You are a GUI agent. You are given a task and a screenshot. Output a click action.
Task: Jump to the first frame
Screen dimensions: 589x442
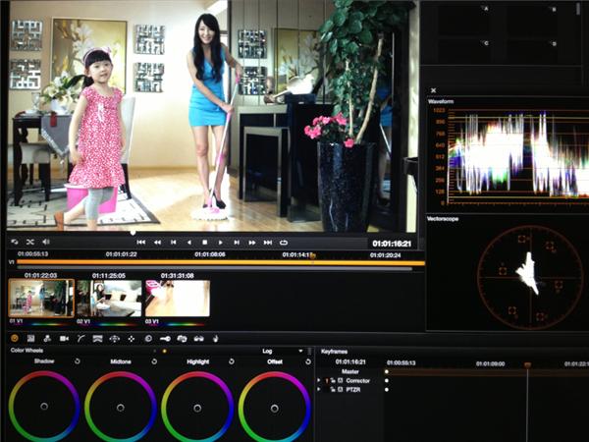pyautogui.click(x=140, y=243)
